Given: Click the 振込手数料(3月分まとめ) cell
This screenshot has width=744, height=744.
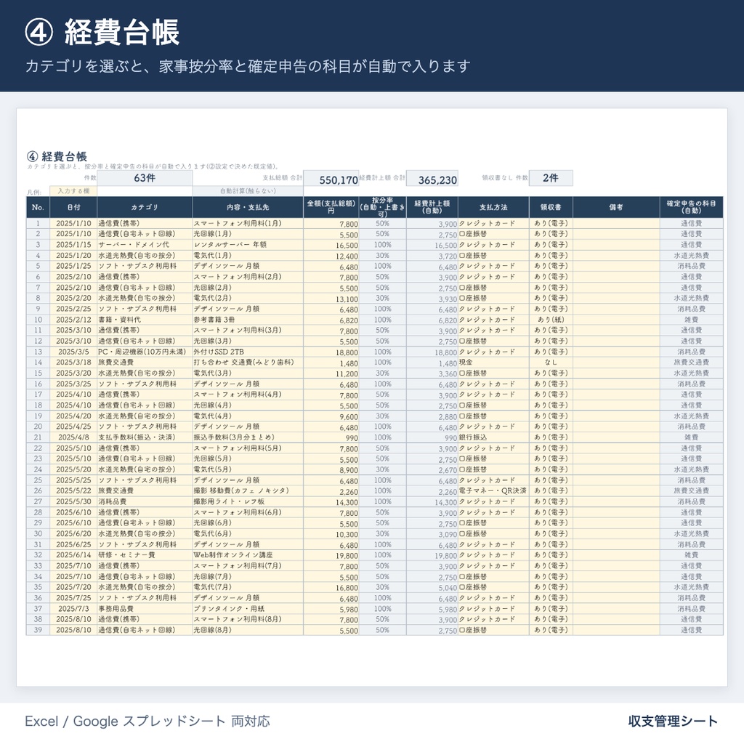Looking at the screenshot, I should click(x=248, y=437).
